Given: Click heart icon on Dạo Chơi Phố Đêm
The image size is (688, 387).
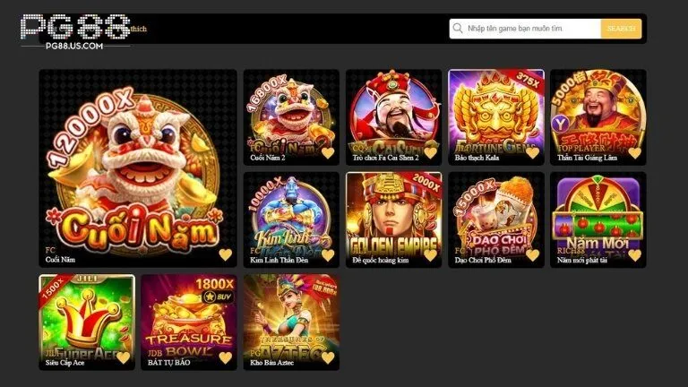Looking at the screenshot, I should pyautogui.click(x=532, y=255).
